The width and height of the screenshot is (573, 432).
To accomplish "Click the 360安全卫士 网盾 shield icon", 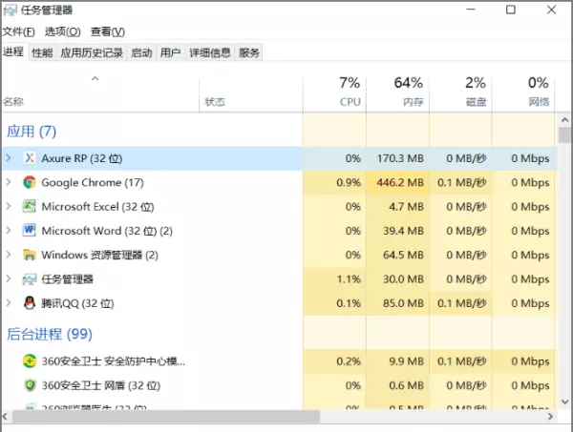I will [x=30, y=385].
